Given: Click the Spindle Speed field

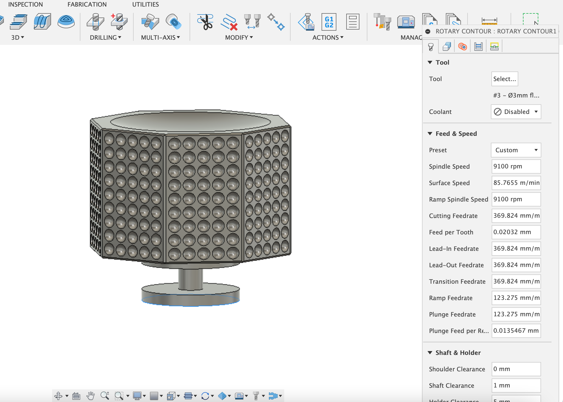Looking at the screenshot, I should point(516,166).
